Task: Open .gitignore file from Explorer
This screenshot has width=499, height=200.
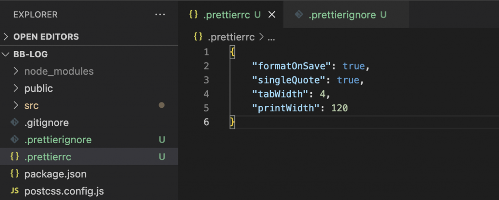Action: [x=46, y=123]
